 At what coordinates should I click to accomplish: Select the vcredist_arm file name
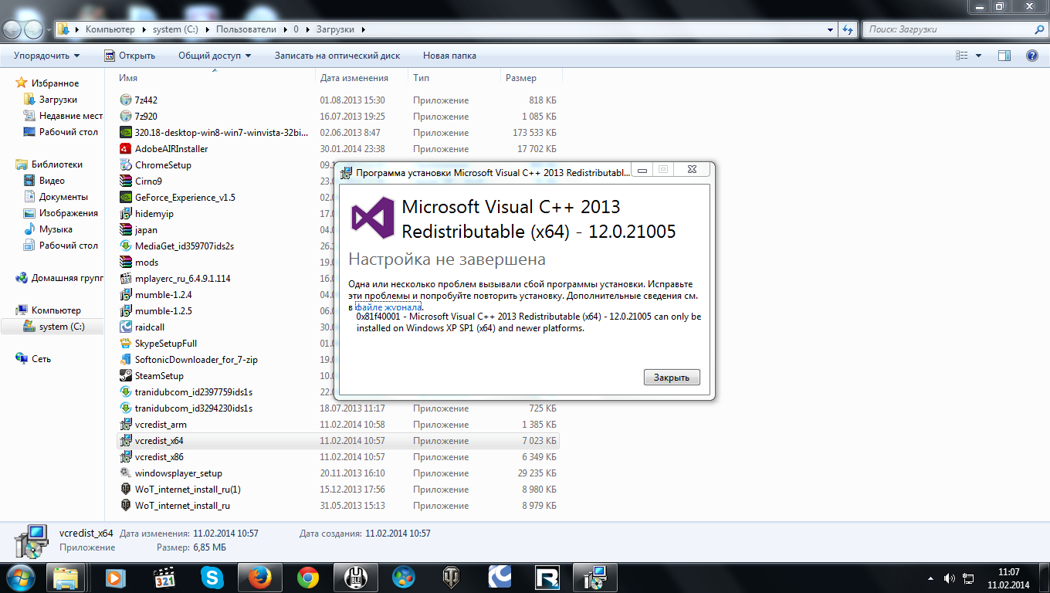[x=161, y=424]
